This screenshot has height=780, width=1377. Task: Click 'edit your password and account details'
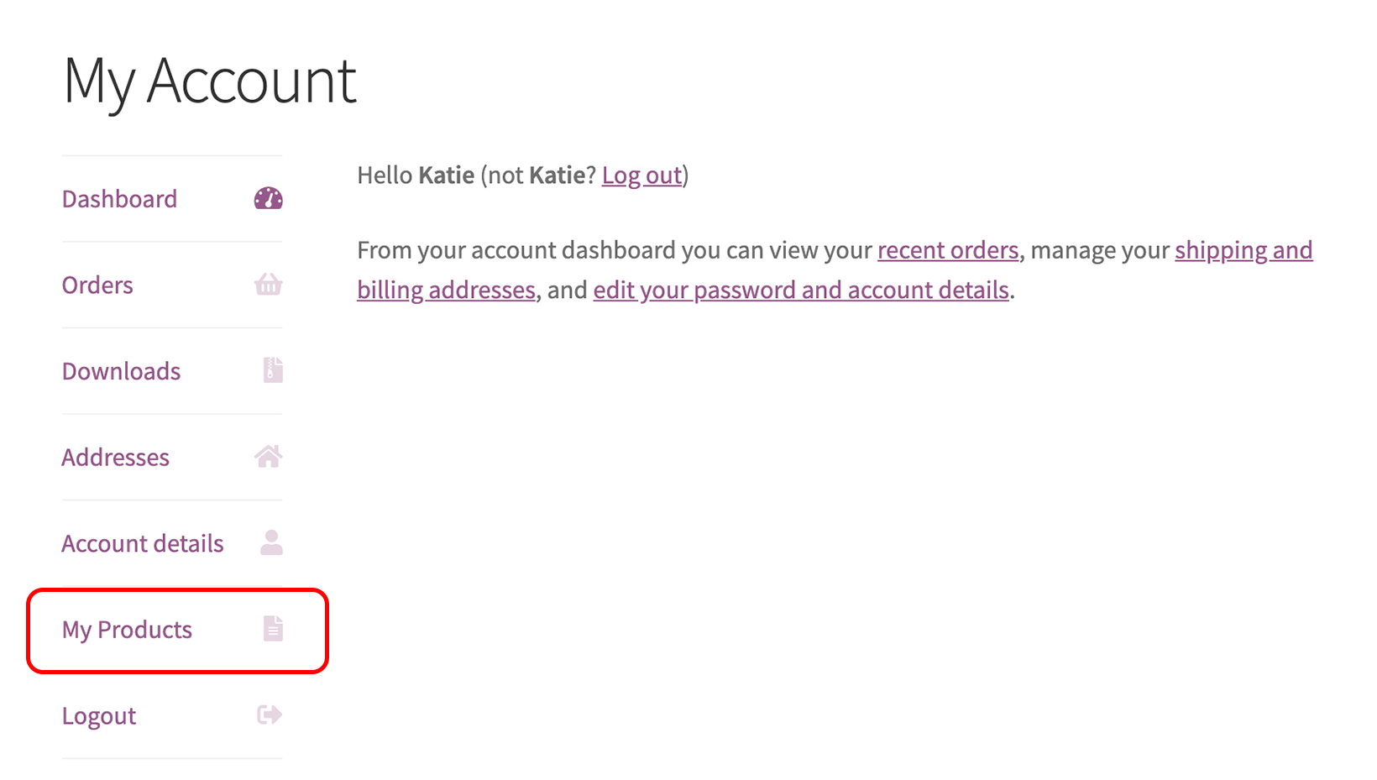tap(800, 290)
